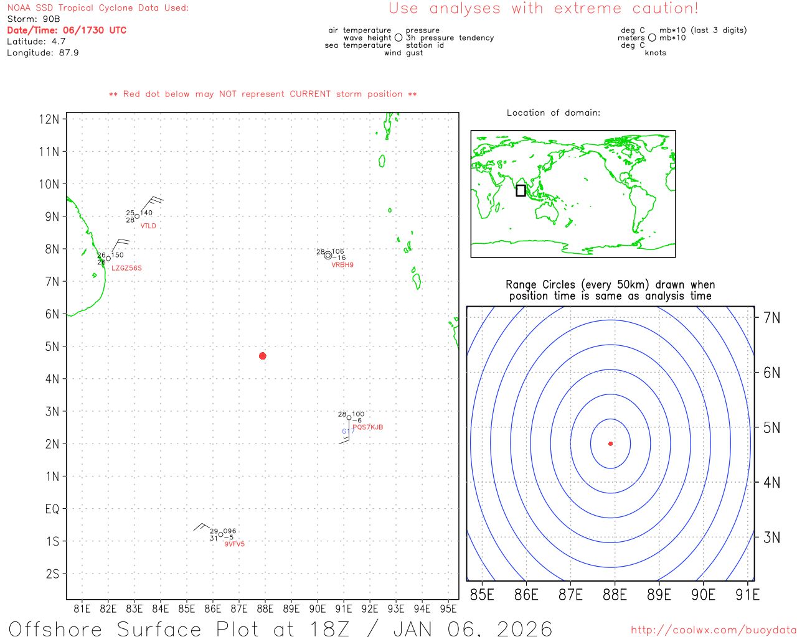Screen dimensions: 797x637
Task: Click the red dot in range circles plot
Action: pos(610,444)
